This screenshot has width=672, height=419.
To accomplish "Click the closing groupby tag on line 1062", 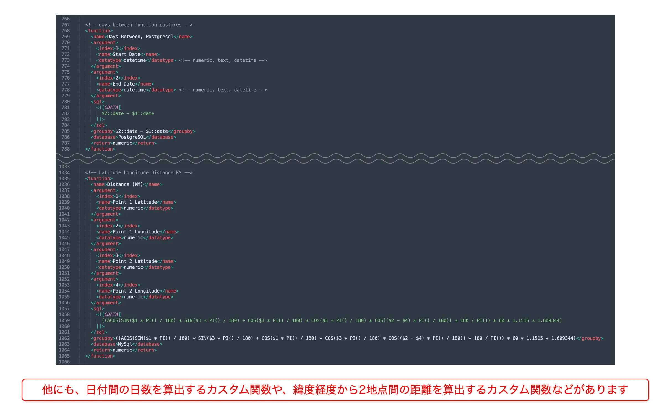I will (590, 338).
